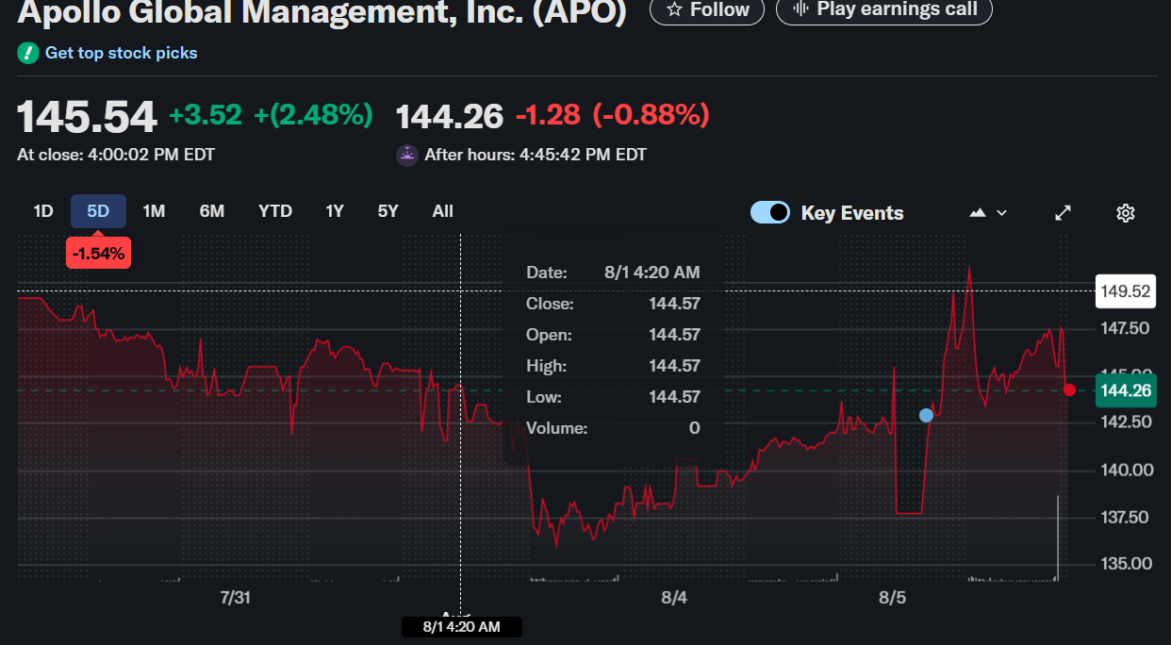The width and height of the screenshot is (1171, 645).
Task: Select the YTD time range
Action: tap(275, 211)
